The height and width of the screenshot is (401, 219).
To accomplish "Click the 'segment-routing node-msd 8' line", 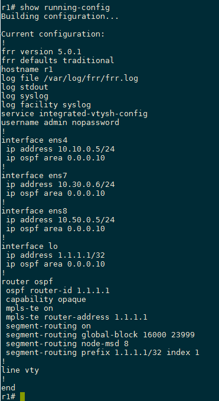I will [67, 343].
